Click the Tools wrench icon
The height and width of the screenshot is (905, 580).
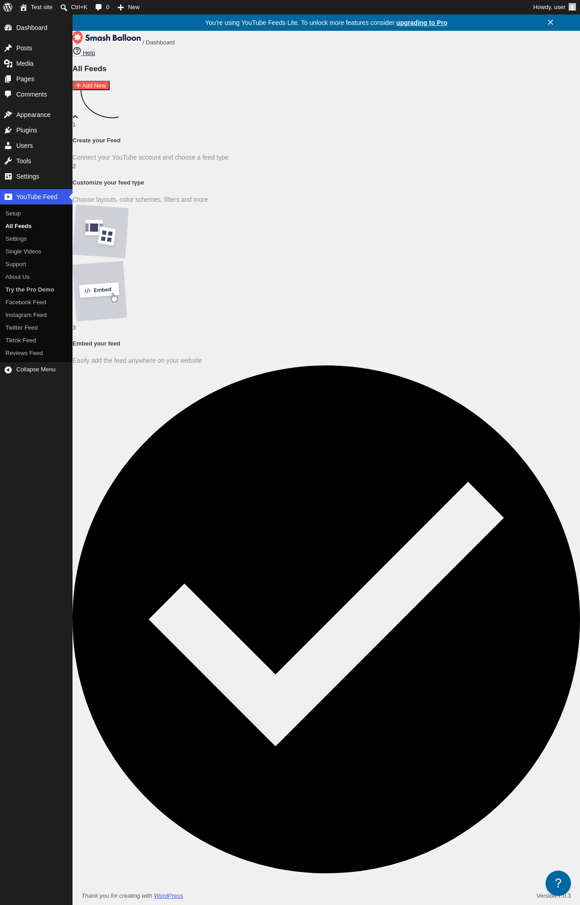tap(8, 161)
